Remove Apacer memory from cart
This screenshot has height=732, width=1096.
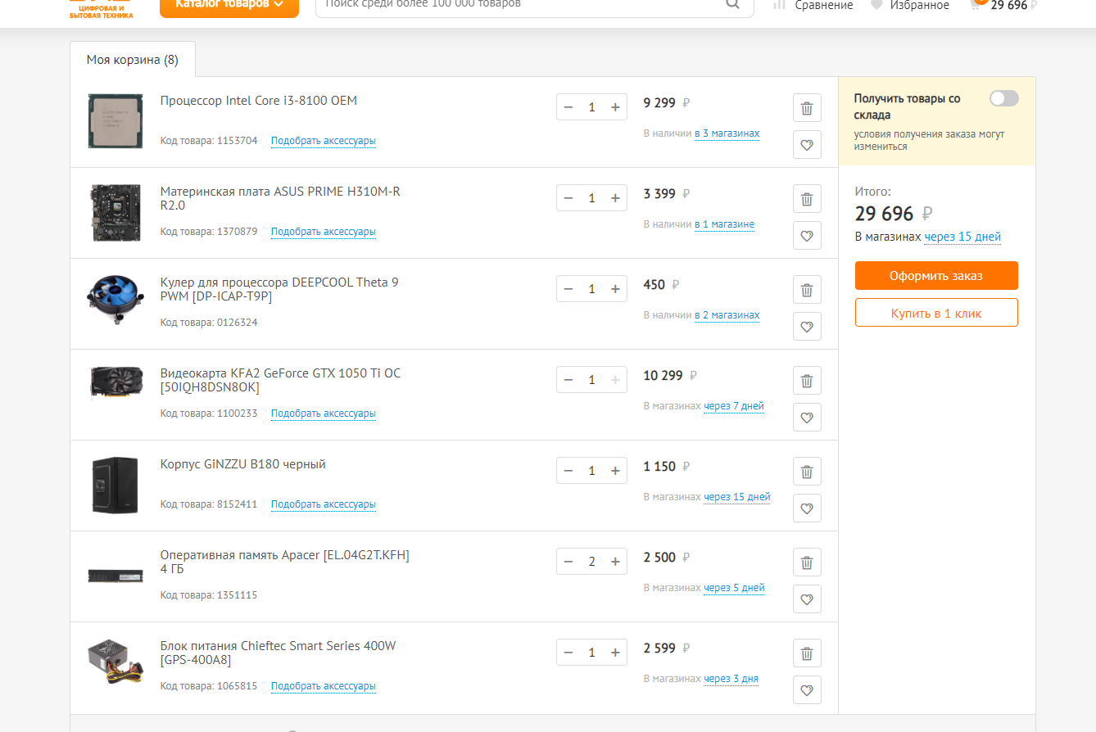807,563
